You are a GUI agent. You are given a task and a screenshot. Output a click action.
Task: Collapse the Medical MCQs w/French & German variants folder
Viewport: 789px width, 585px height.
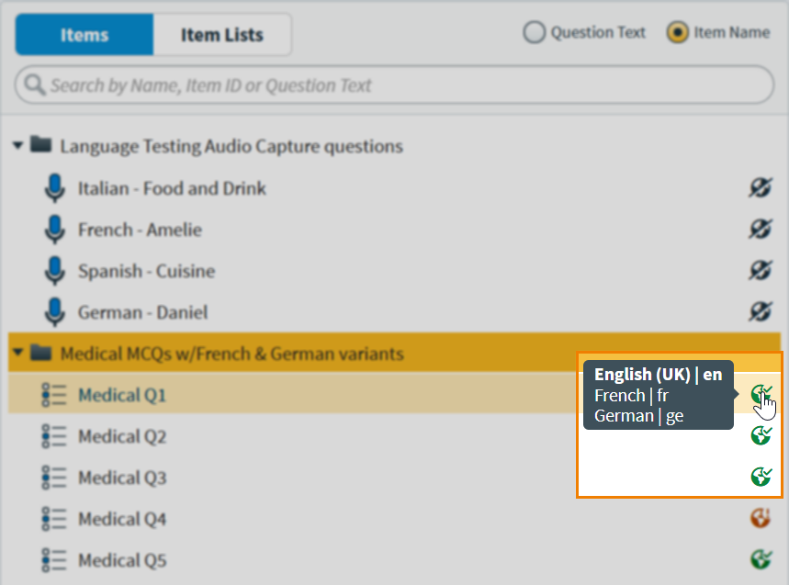coord(17,353)
